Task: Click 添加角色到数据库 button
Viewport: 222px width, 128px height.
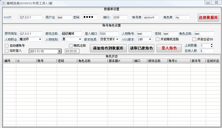Action: tap(108, 48)
